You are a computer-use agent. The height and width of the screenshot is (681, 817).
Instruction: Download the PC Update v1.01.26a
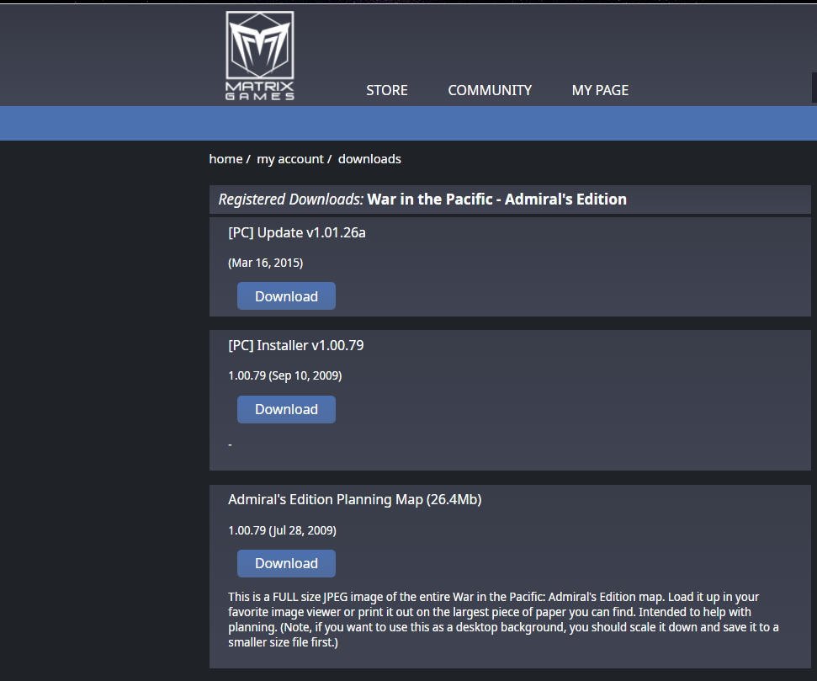286,296
